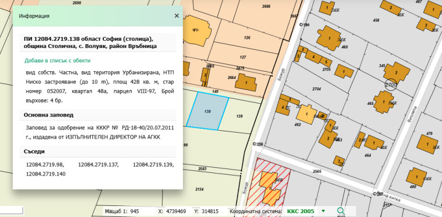Select parcel 127 on the map
The width and height of the screenshot is (442, 217).
pos(243,57)
